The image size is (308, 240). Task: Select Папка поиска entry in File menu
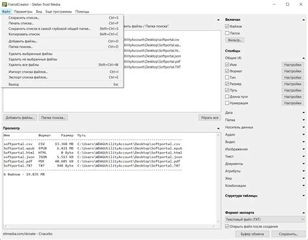pos(63,47)
